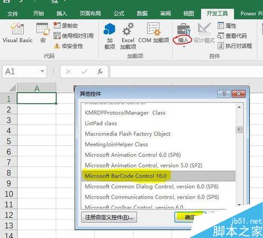Select Microsoft BarCode Control 16.0

(158, 176)
